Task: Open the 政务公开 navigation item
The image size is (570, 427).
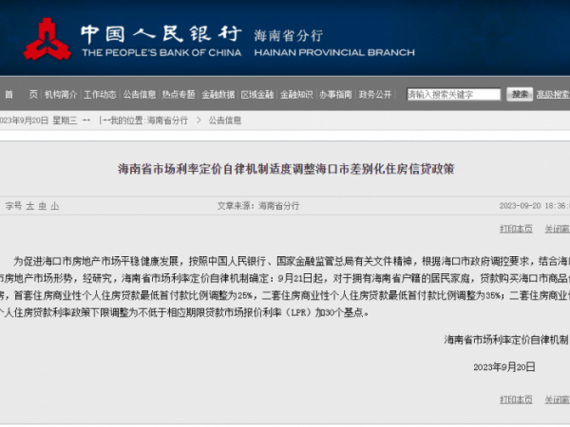Action: [x=375, y=95]
